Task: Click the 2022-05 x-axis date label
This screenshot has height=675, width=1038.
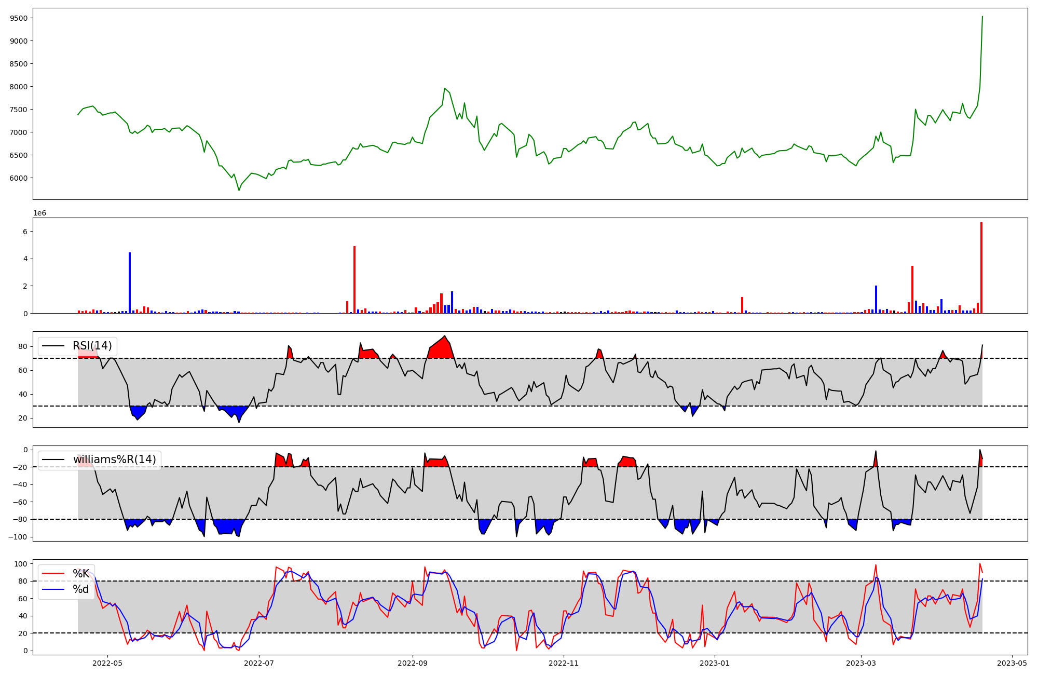Action: pos(107,663)
